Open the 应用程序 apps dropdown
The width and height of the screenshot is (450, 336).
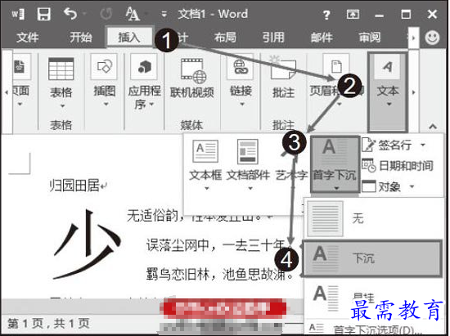[x=144, y=82]
